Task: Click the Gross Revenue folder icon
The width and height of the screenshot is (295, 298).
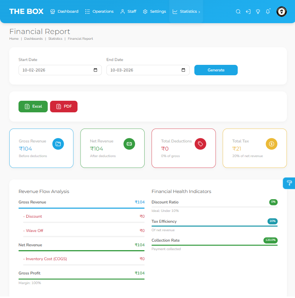Action: click(x=58, y=144)
